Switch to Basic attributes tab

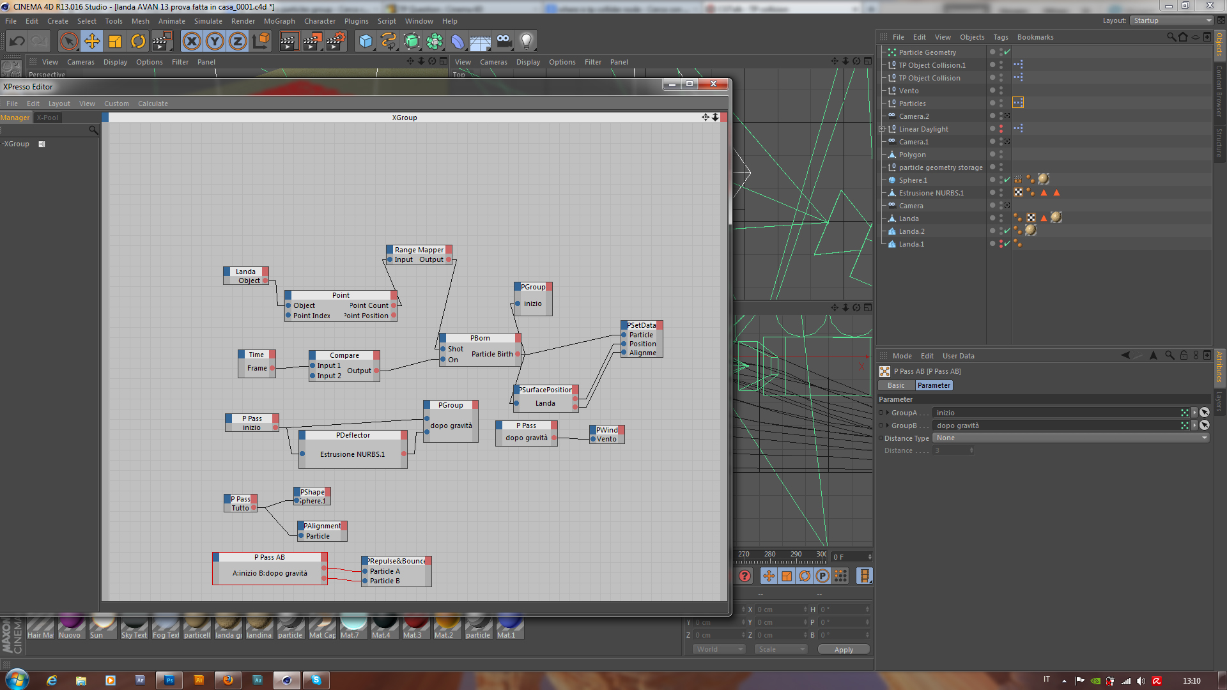[x=896, y=386]
